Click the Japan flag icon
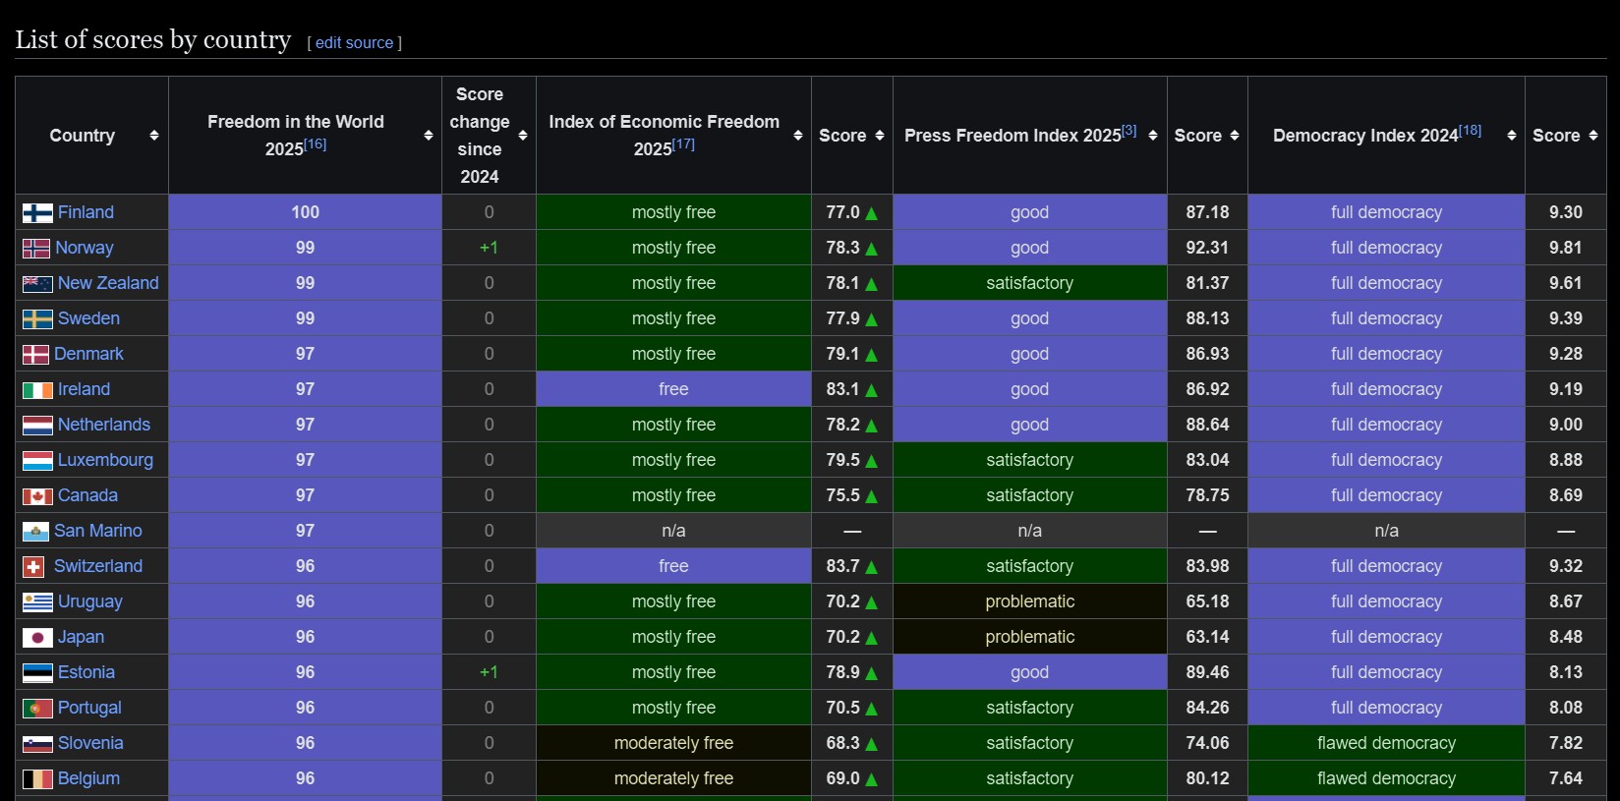This screenshot has height=801, width=1620. pyautogui.click(x=37, y=638)
